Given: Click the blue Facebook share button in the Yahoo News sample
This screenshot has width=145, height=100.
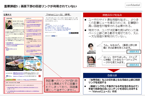Looking at the screenshot, I should [x=53, y=36].
